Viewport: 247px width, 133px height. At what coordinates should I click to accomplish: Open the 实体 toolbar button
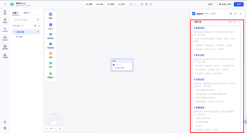click(x=100, y=4)
